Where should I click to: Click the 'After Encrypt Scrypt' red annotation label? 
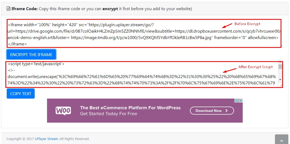click(255, 67)
